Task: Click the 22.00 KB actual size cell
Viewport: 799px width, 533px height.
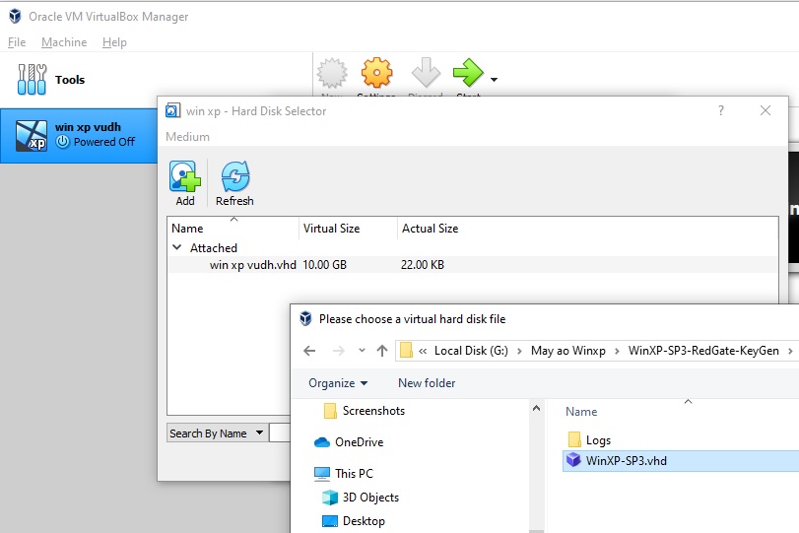Action: [x=423, y=265]
